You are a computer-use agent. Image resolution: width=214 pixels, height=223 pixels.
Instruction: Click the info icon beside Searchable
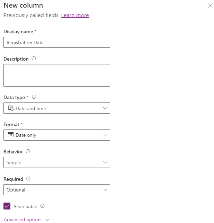point(42,206)
